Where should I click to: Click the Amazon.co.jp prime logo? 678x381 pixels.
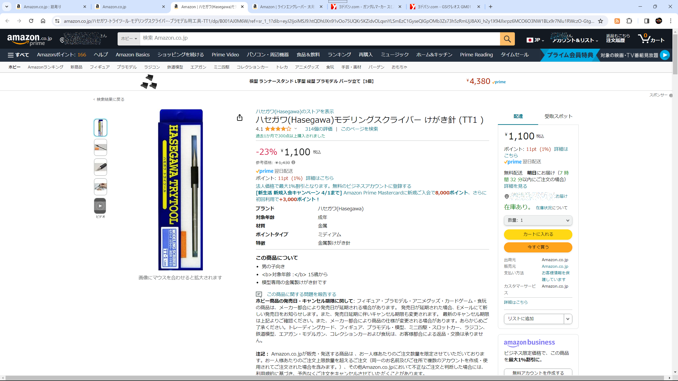tap(29, 40)
